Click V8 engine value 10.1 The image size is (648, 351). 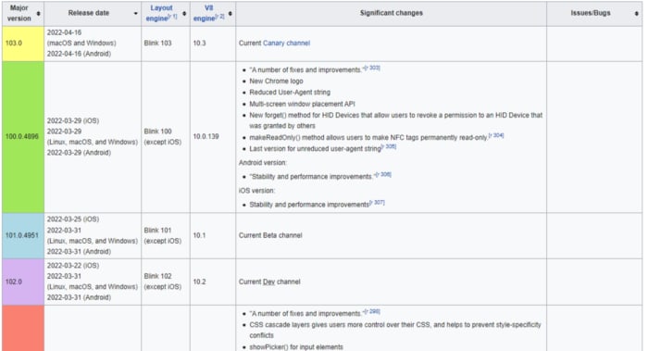coord(199,235)
